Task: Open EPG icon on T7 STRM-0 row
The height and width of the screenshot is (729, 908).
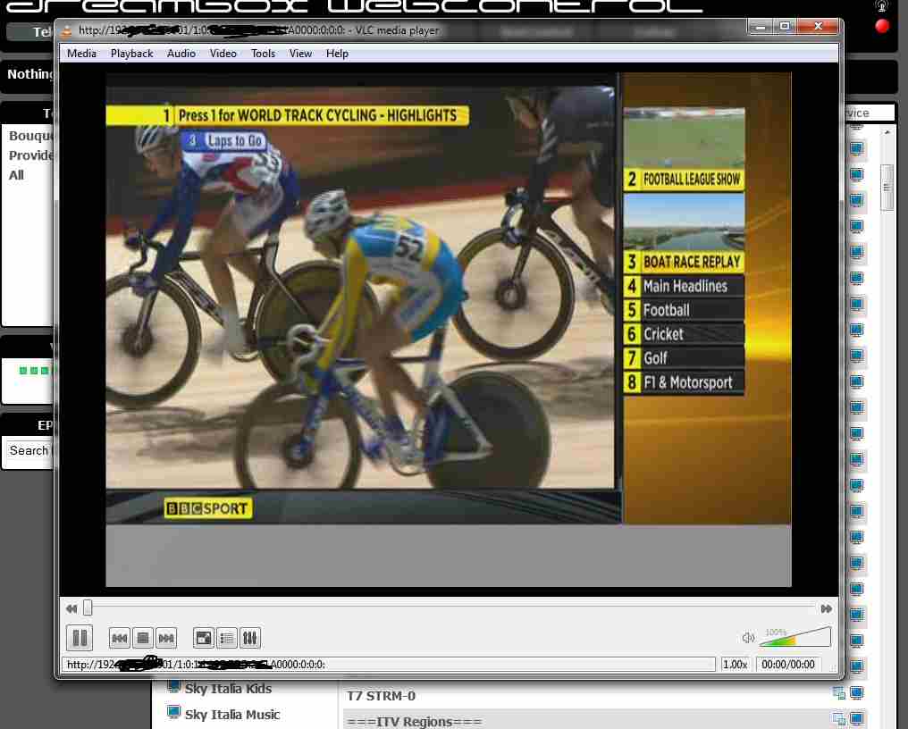Action: click(838, 692)
